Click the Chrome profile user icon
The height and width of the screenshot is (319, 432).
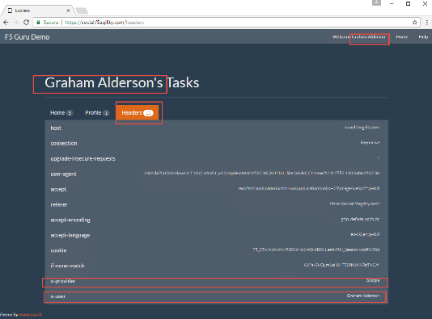376,2
